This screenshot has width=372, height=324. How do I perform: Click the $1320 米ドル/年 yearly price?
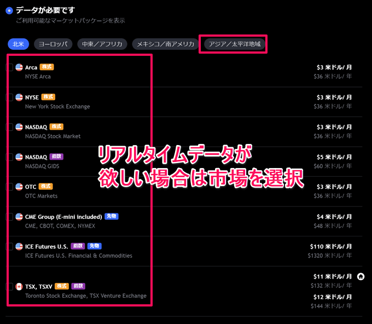pos(330,256)
